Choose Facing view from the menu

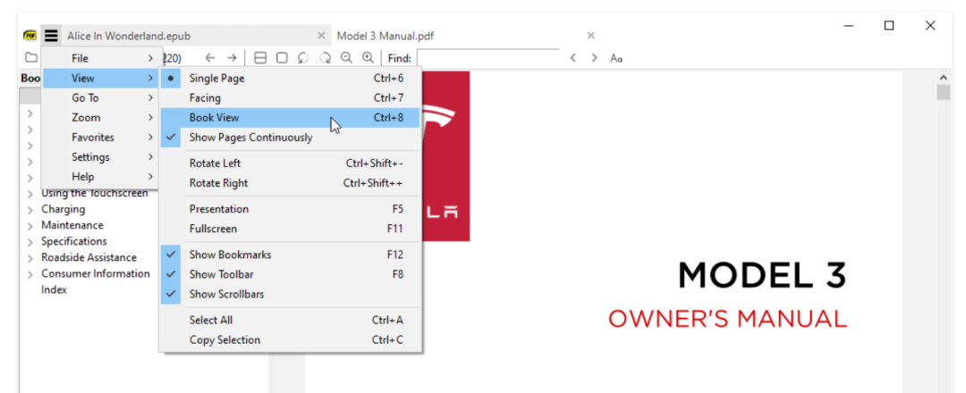click(290, 97)
